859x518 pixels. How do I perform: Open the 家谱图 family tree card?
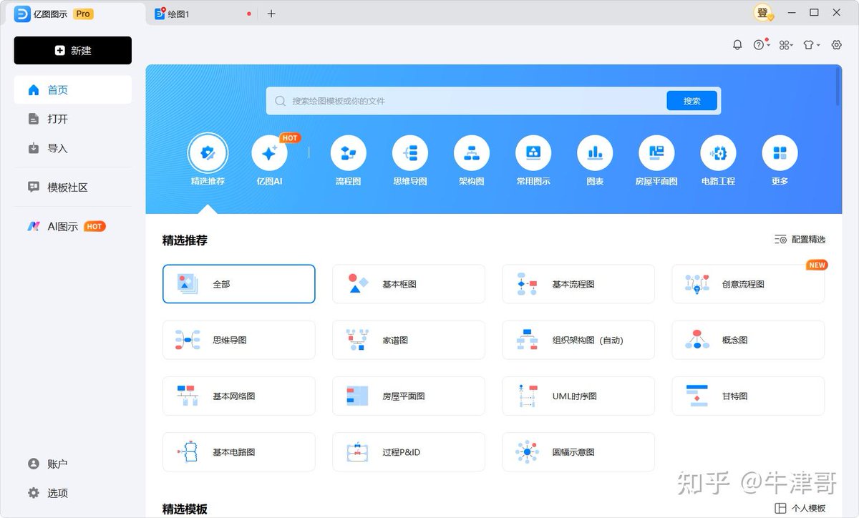tap(409, 340)
